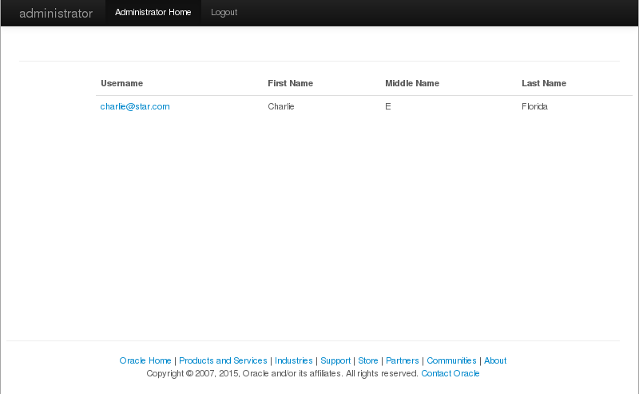Click the First Name column header
This screenshot has height=394, width=639.
290,83
